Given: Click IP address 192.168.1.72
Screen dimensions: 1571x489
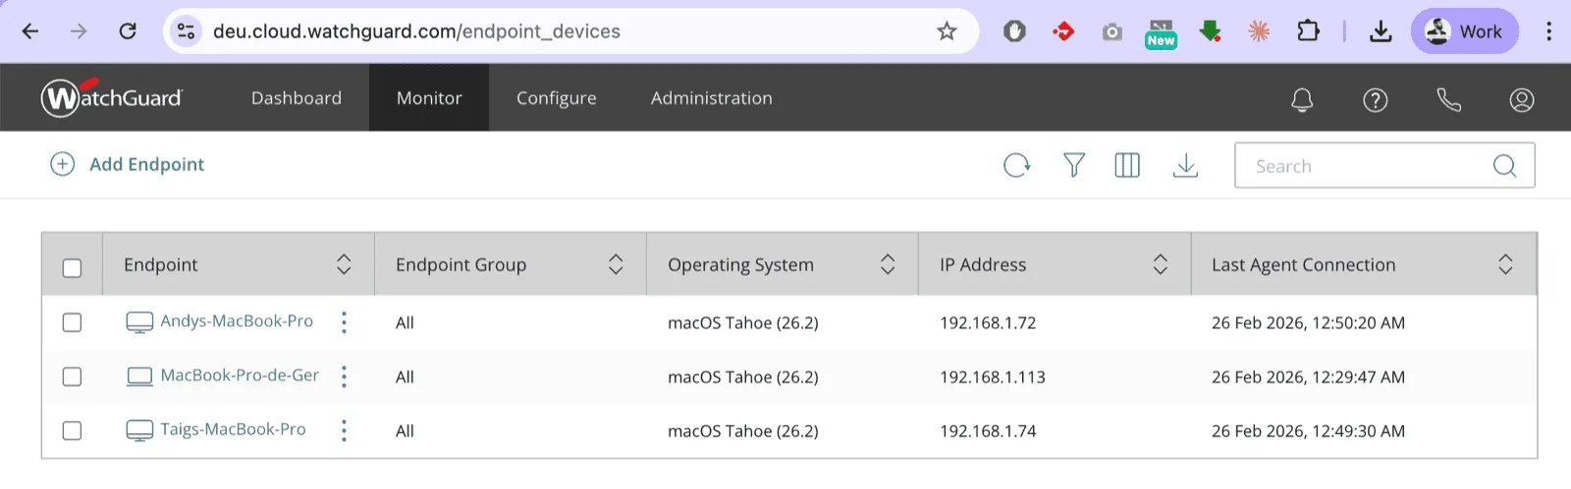Looking at the screenshot, I should pyautogui.click(x=988, y=323).
